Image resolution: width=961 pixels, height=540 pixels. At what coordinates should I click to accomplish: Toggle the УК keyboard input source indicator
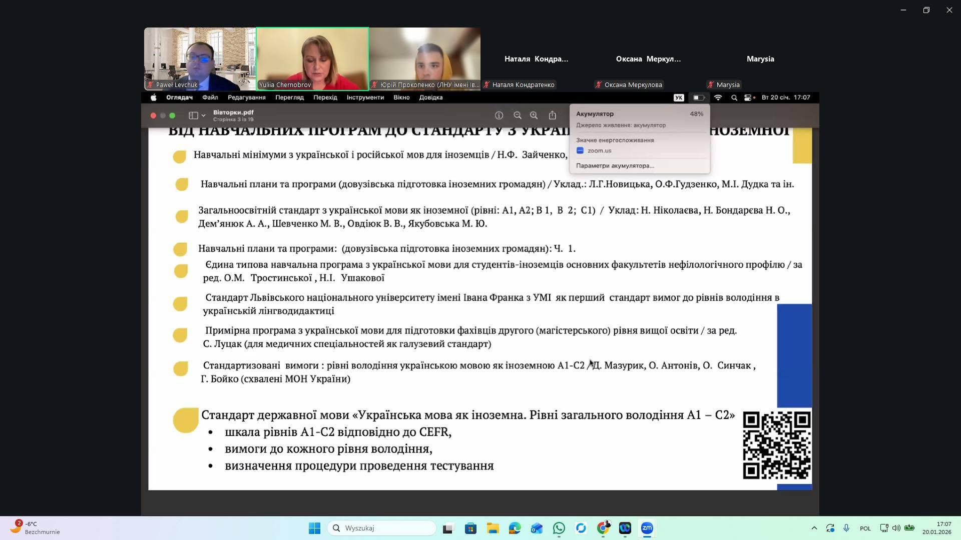click(x=678, y=97)
